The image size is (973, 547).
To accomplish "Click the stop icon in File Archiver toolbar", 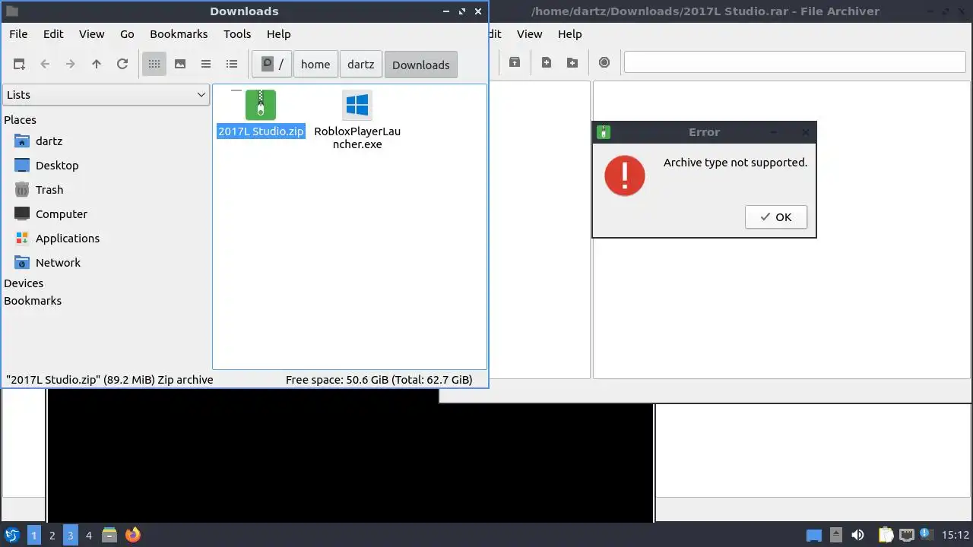I will pyautogui.click(x=604, y=62).
